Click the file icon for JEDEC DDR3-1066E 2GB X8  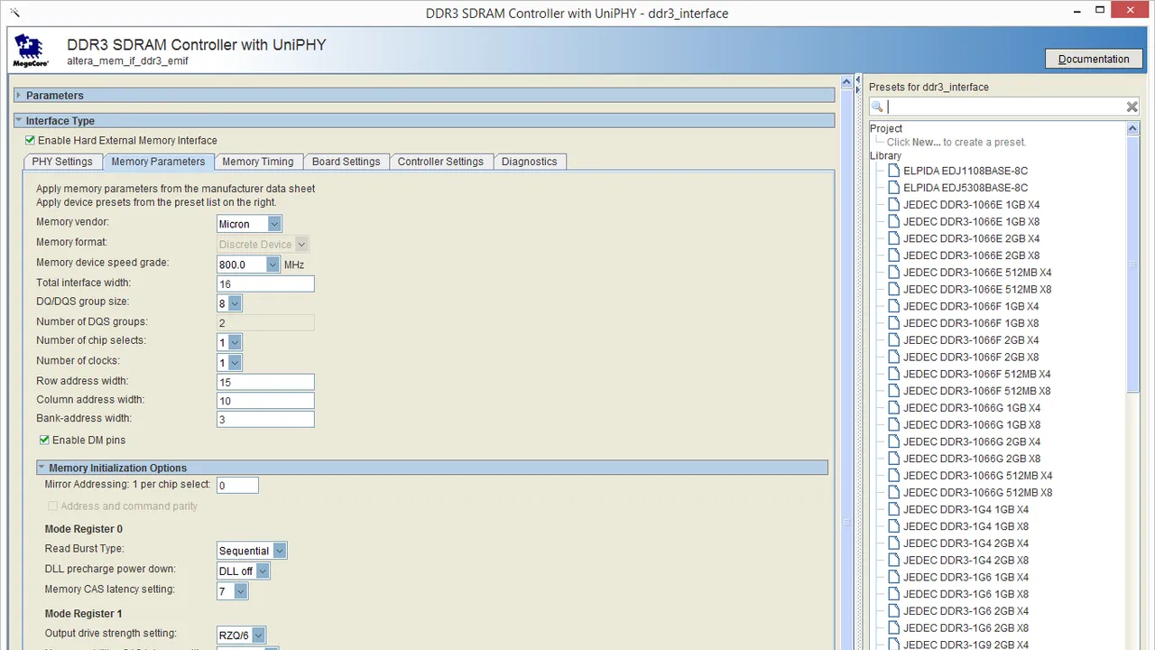pyautogui.click(x=893, y=255)
